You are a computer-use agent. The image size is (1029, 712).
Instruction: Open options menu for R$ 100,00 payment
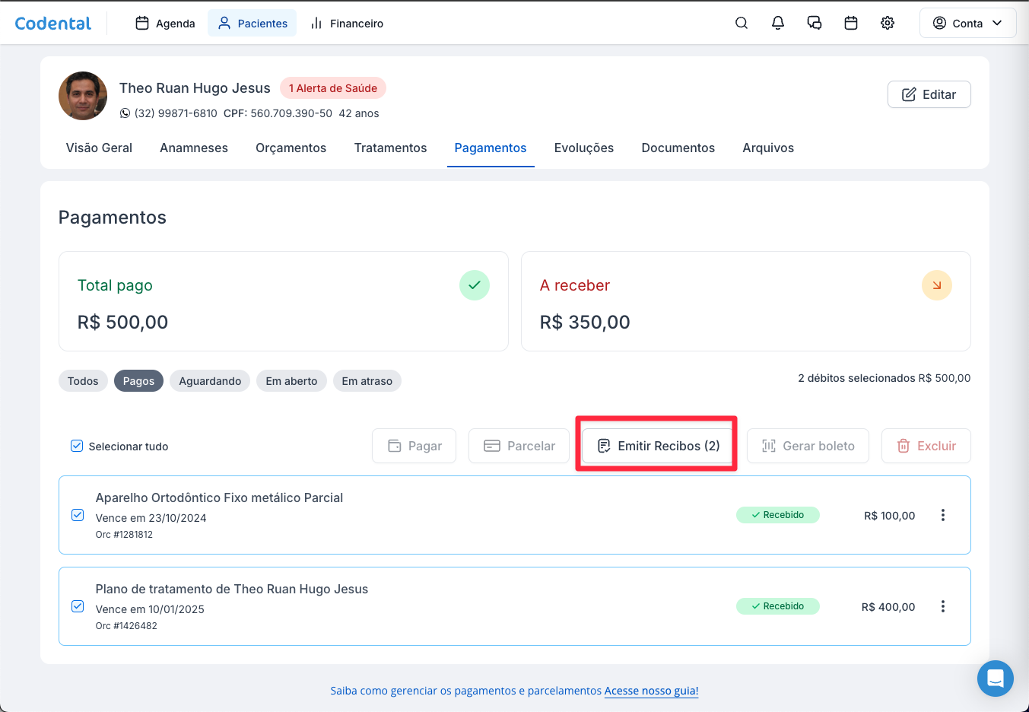tap(942, 515)
